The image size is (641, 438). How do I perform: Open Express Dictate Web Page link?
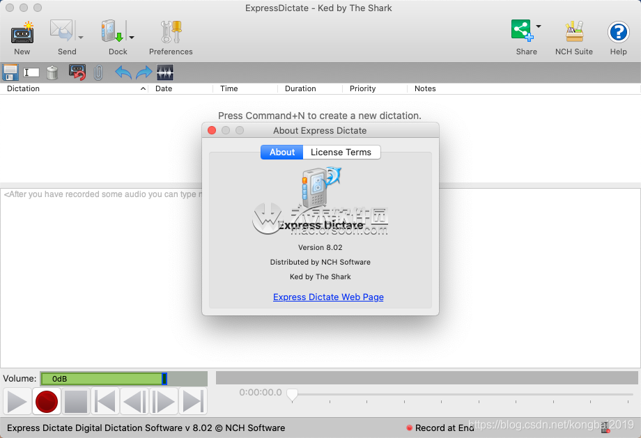tap(328, 297)
